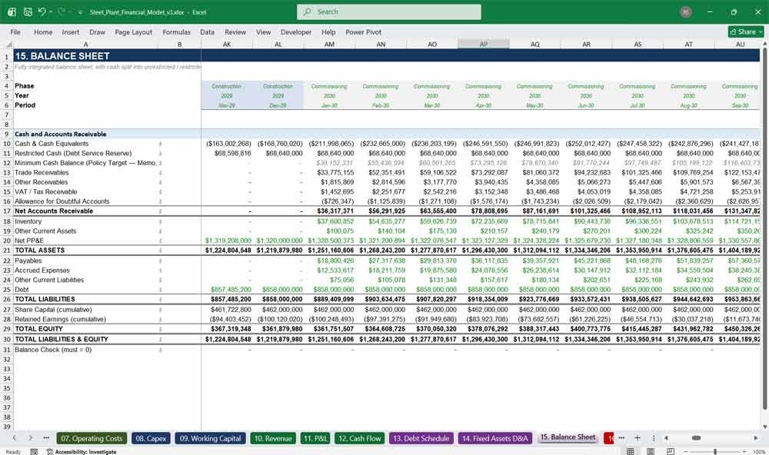Screen dimensions: 769x455
Task: Select cell value $36,317,371
Action: [335, 211]
